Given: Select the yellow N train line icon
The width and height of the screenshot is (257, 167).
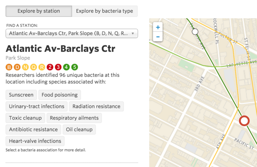Looking at the screenshot, I should click(x=25, y=67).
